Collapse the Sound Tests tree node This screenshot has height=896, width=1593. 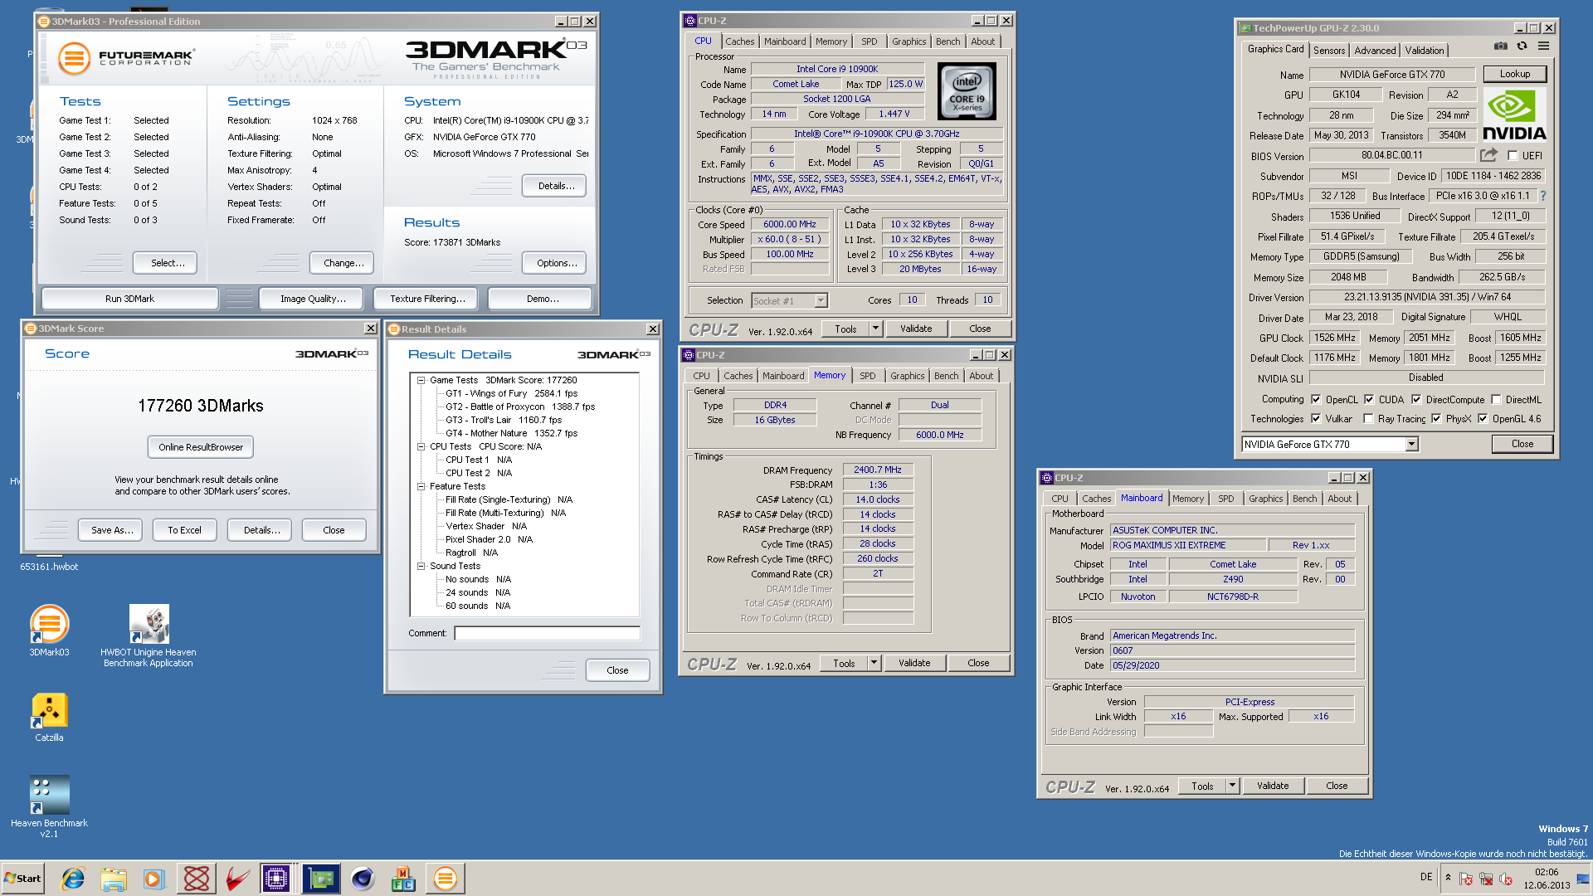(x=421, y=566)
